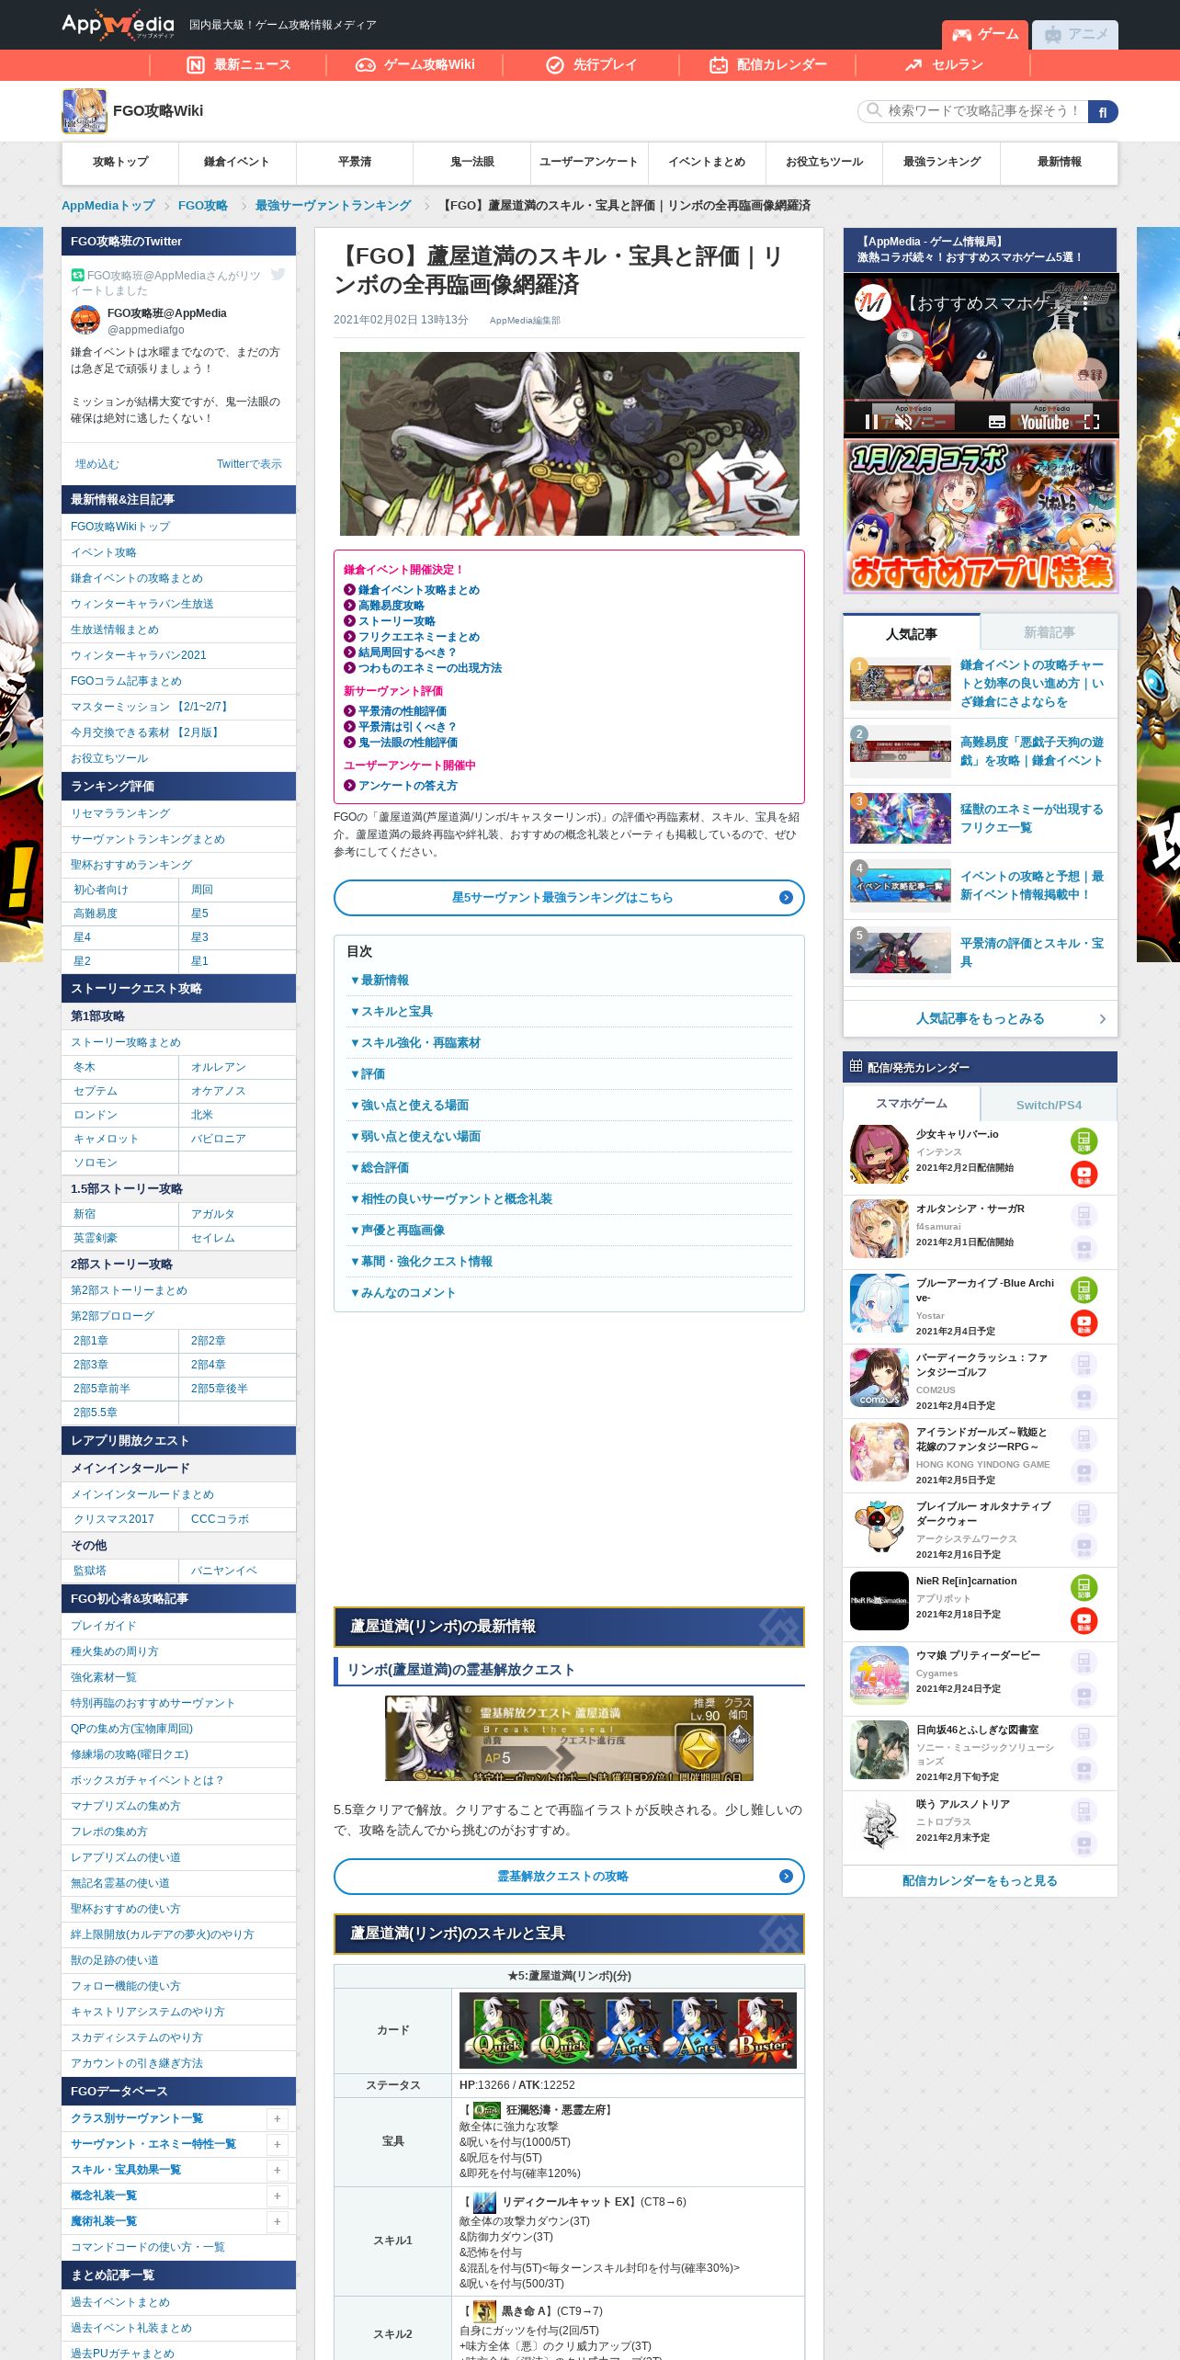
Task: Click the search input field
Action: [974, 111]
